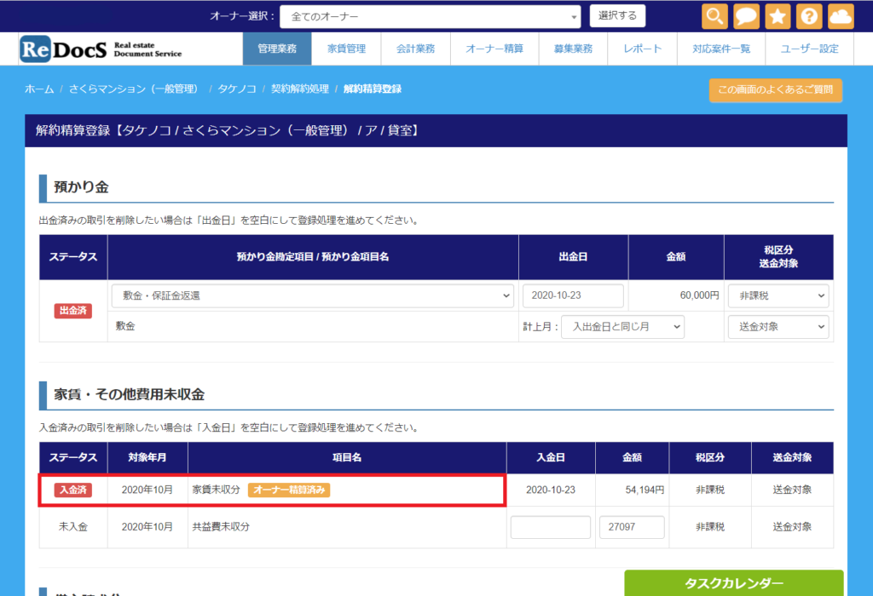Open the question mark help icon

(x=809, y=16)
